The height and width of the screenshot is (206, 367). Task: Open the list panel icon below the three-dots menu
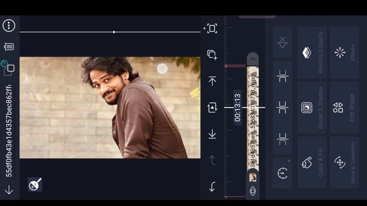click(9, 47)
